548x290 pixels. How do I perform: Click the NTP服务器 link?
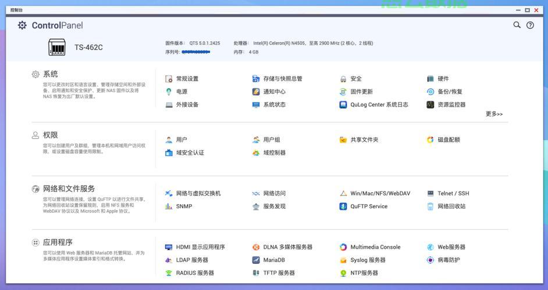364,273
